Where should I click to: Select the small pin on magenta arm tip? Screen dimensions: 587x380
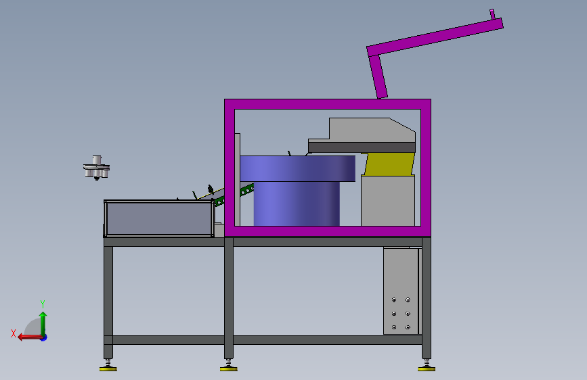pyautogui.click(x=492, y=14)
